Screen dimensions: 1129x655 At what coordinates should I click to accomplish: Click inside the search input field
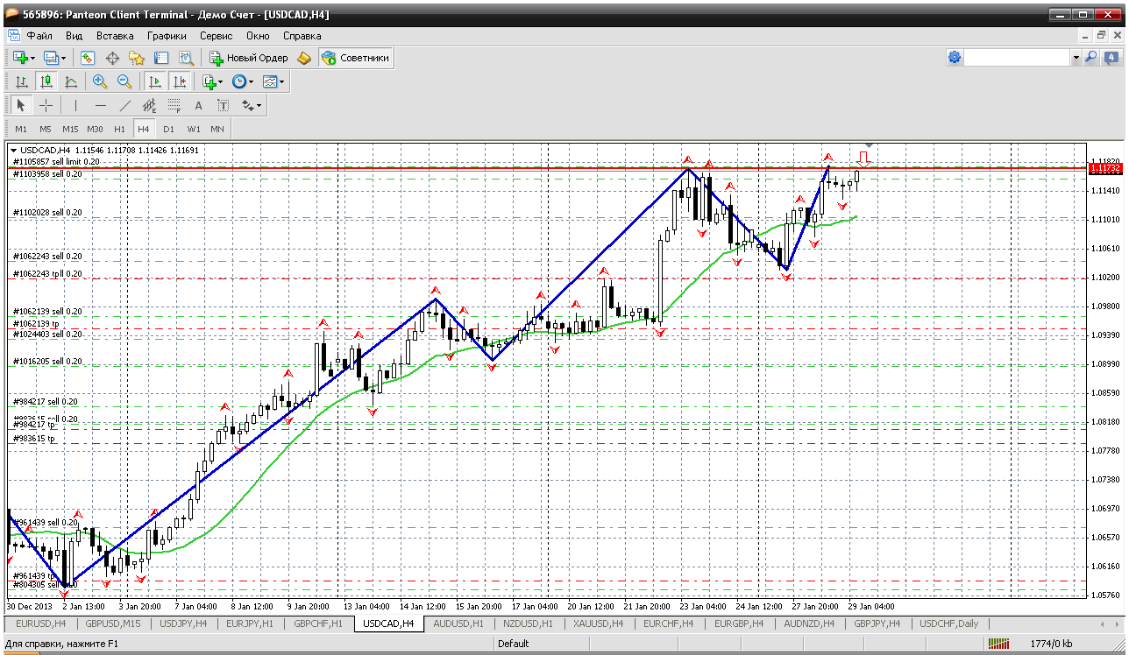pos(1017,58)
